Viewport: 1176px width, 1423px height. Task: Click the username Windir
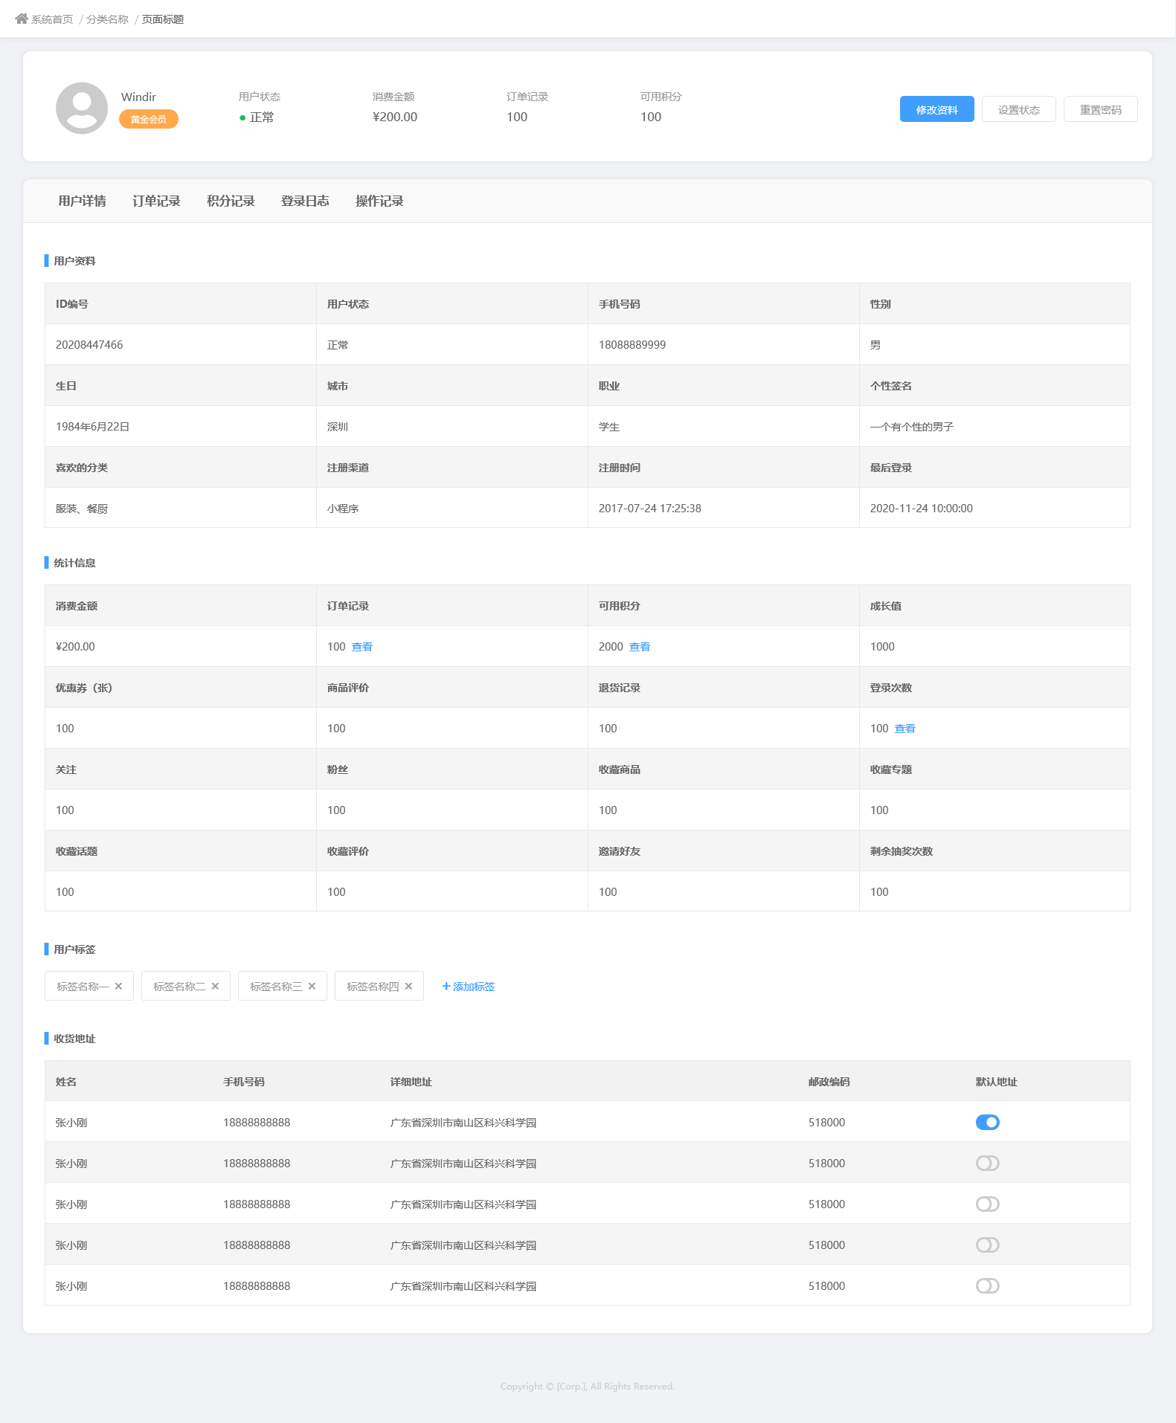coord(138,97)
